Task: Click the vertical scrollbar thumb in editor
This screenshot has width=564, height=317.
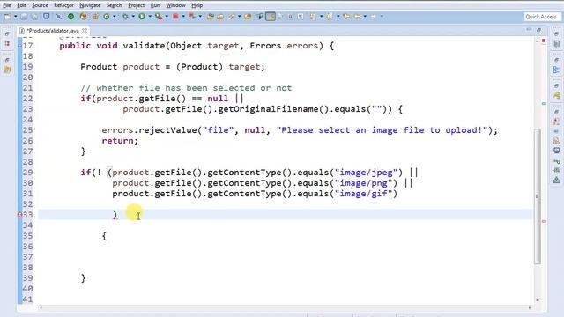Action: (538, 196)
